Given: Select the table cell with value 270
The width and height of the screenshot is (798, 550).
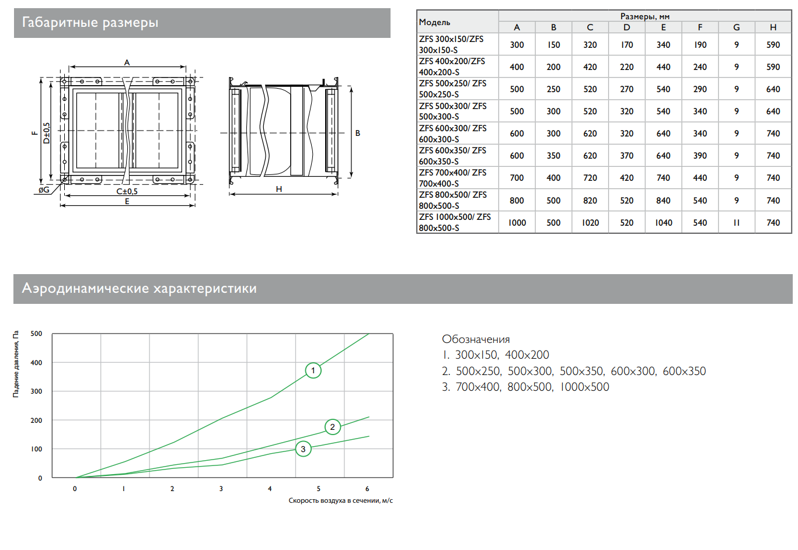Looking at the screenshot, I should click(x=627, y=89).
